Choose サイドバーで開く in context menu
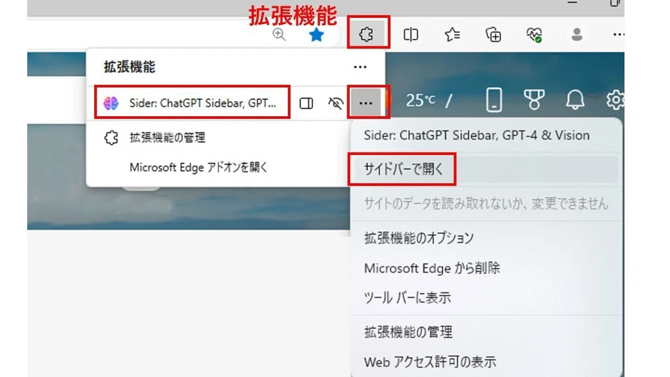670x377 pixels. pyautogui.click(x=403, y=169)
